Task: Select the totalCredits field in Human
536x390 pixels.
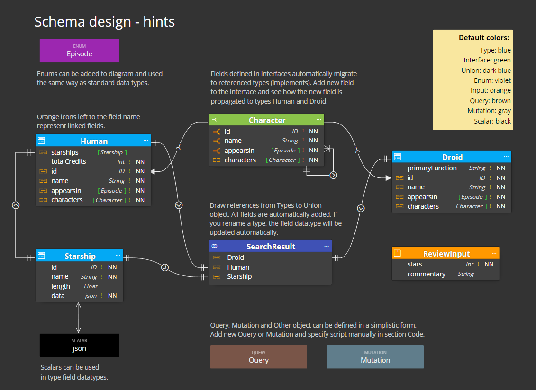Action: tap(93, 161)
